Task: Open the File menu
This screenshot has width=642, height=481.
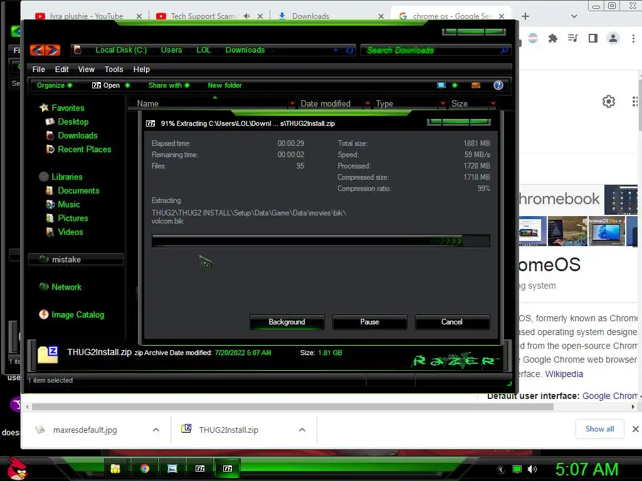Action: [x=38, y=70]
